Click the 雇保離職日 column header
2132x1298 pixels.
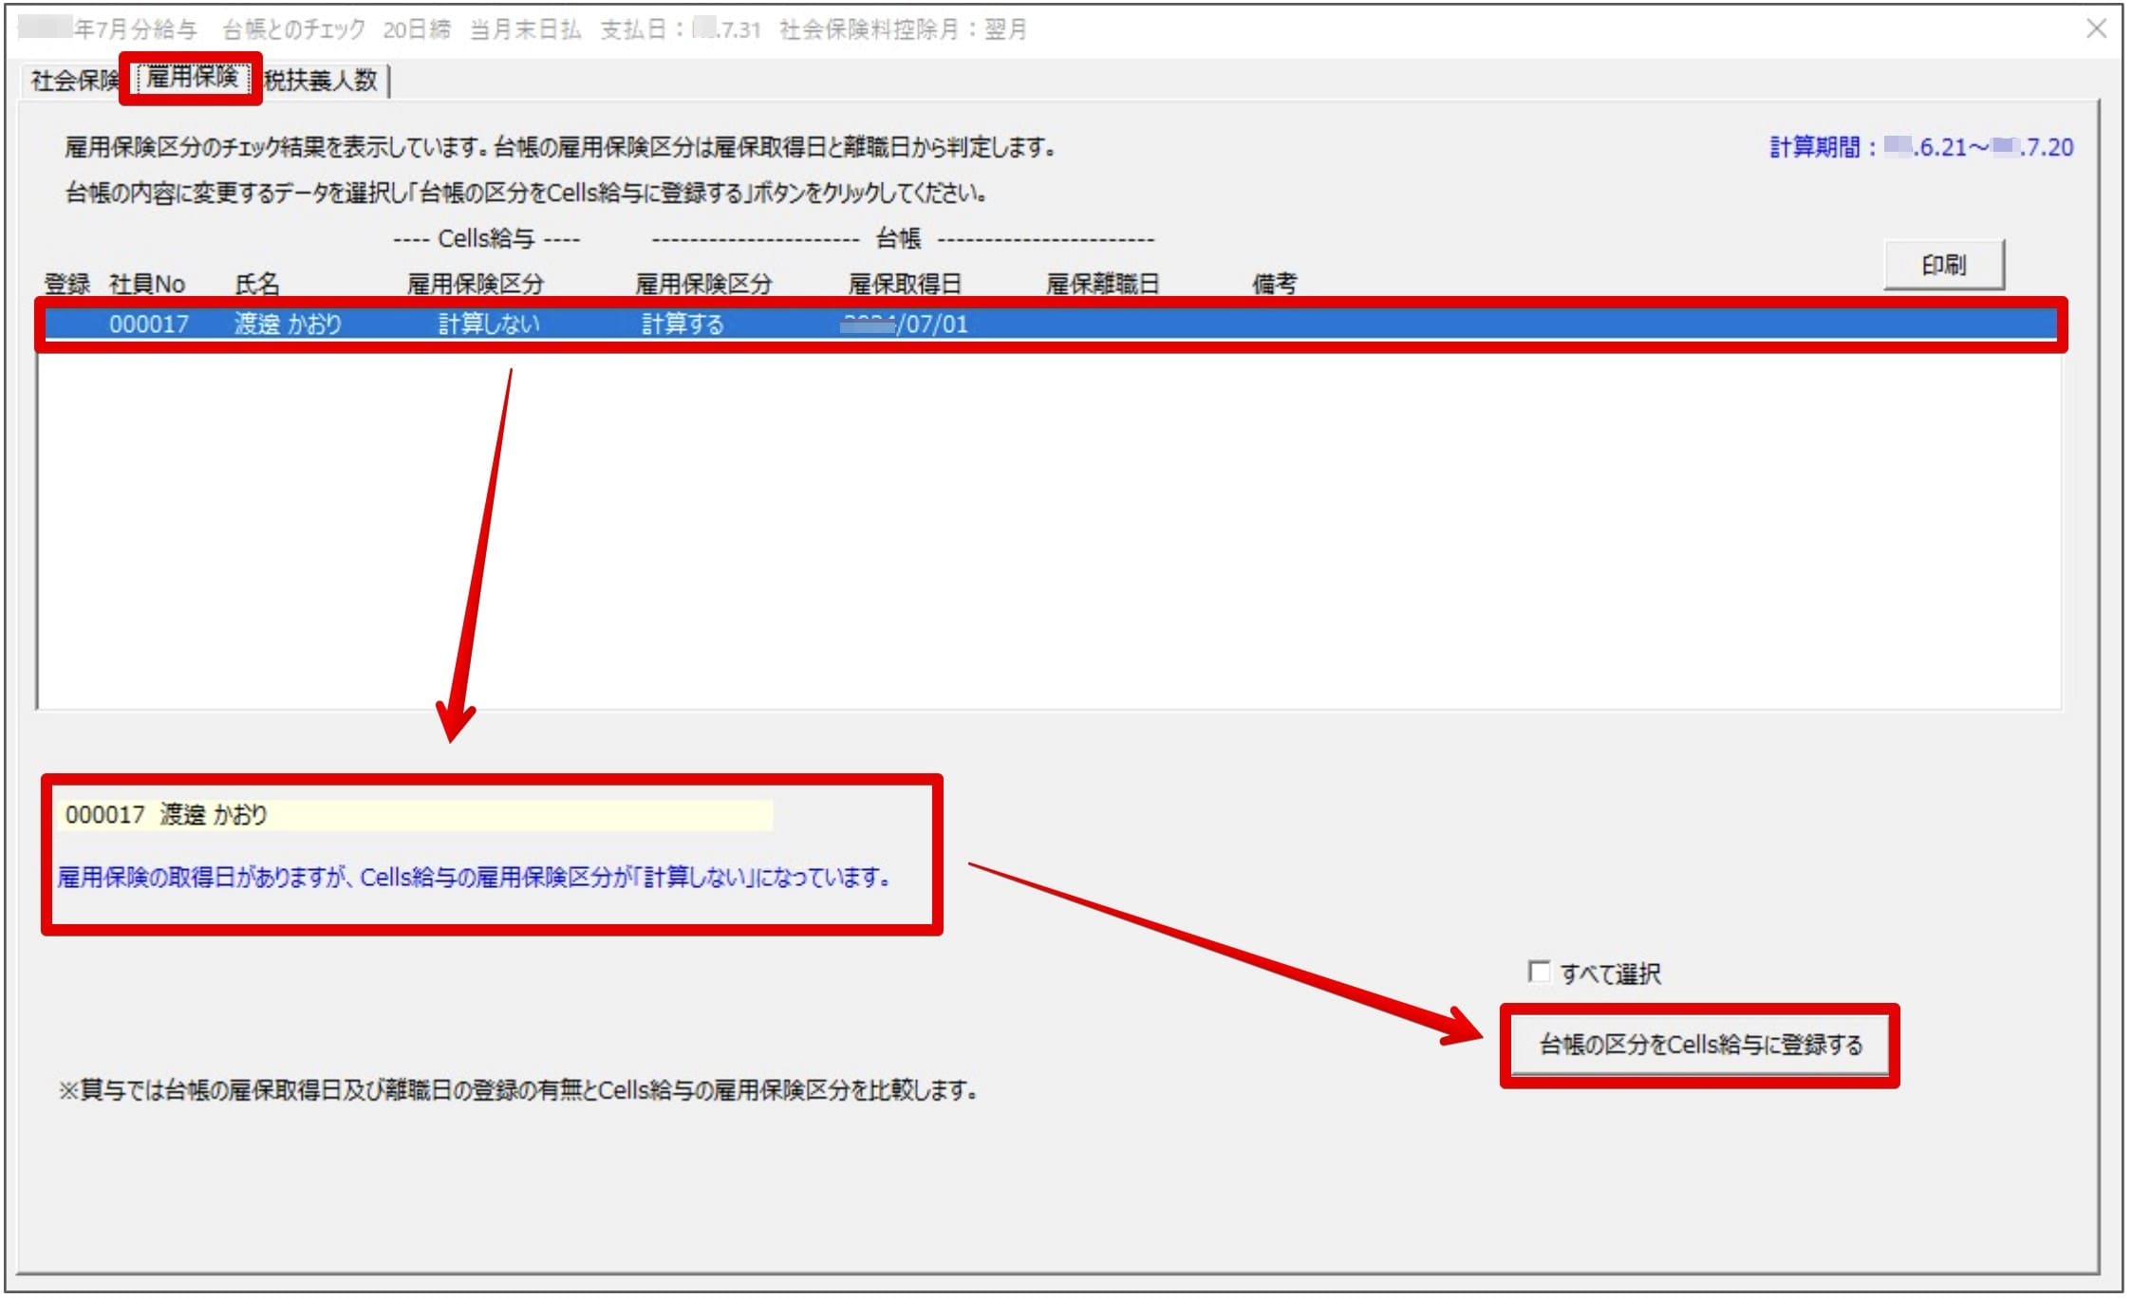pyautogui.click(x=1102, y=284)
